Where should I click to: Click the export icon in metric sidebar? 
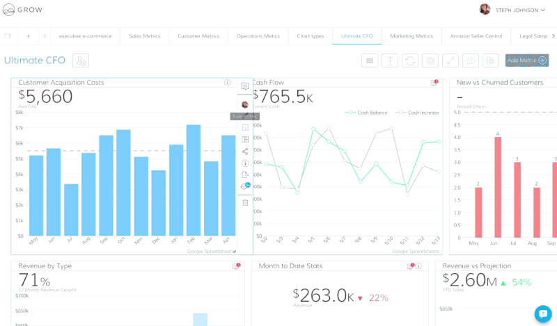[x=245, y=174]
